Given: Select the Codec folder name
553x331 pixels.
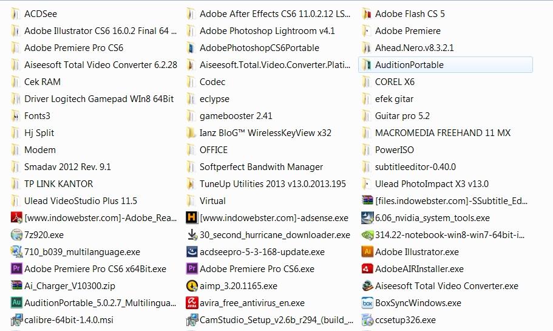Looking at the screenshot, I should 212,82.
